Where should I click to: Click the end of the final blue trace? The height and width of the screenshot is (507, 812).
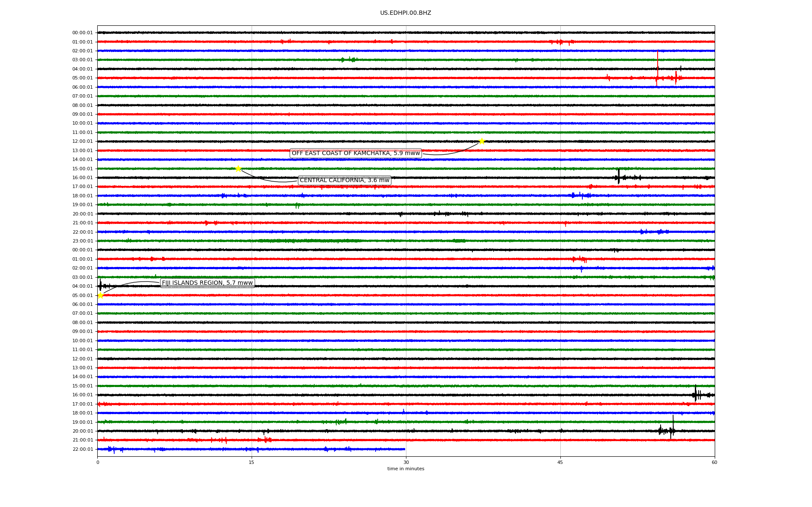click(404, 449)
